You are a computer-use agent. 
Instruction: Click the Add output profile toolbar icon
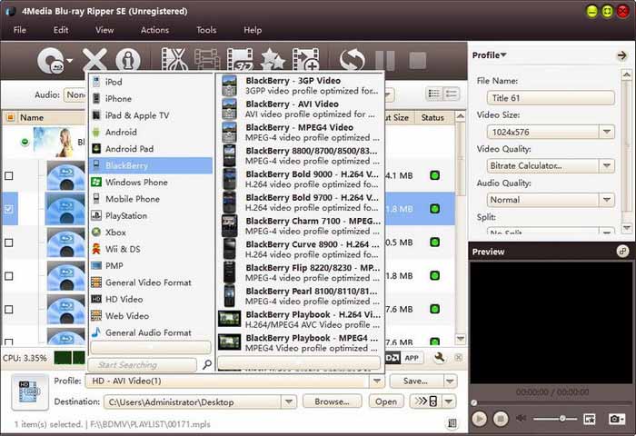(306, 60)
